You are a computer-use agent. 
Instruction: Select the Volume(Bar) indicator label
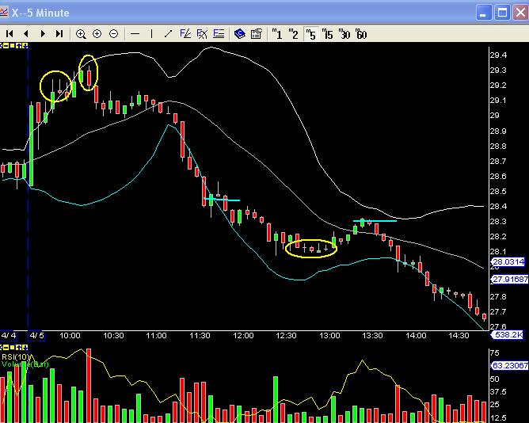pyautogui.click(x=25, y=364)
